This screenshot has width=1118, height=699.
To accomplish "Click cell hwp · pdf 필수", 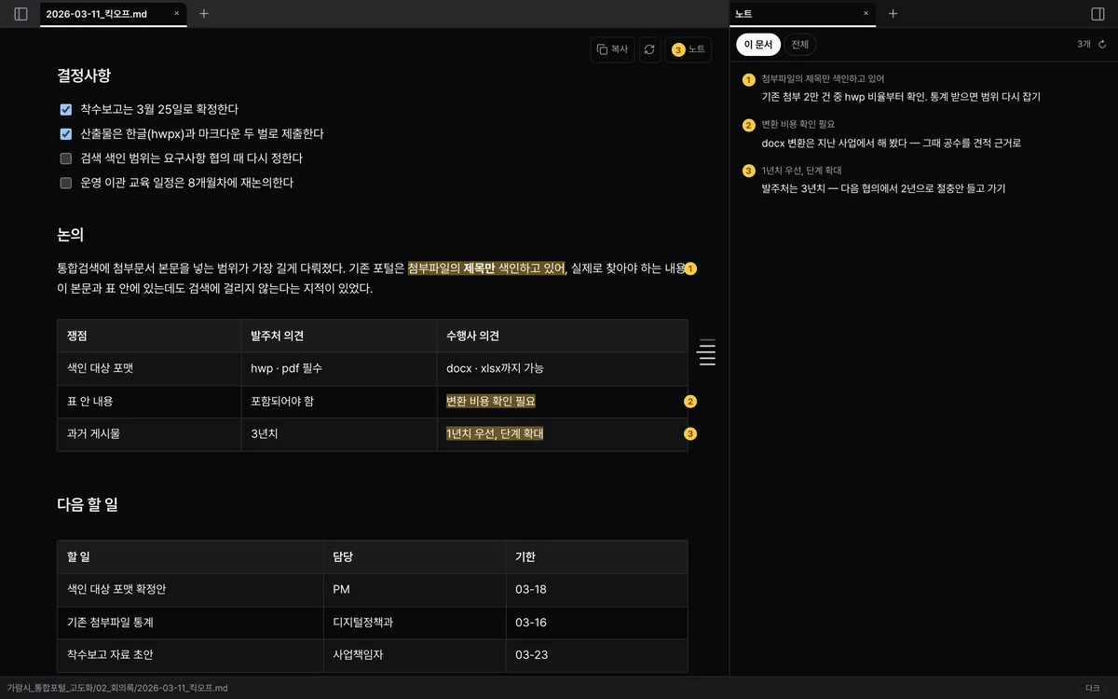I will [338, 369].
